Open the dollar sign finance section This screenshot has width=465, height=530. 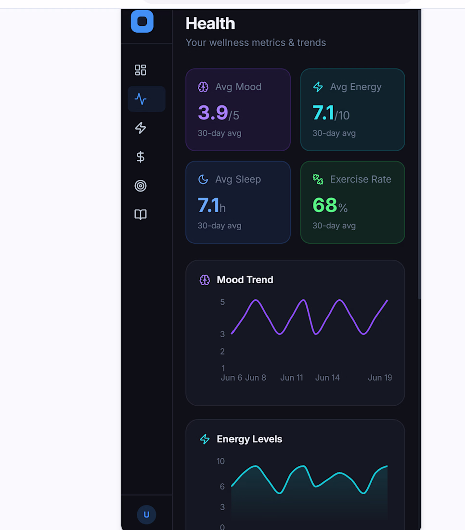(141, 157)
